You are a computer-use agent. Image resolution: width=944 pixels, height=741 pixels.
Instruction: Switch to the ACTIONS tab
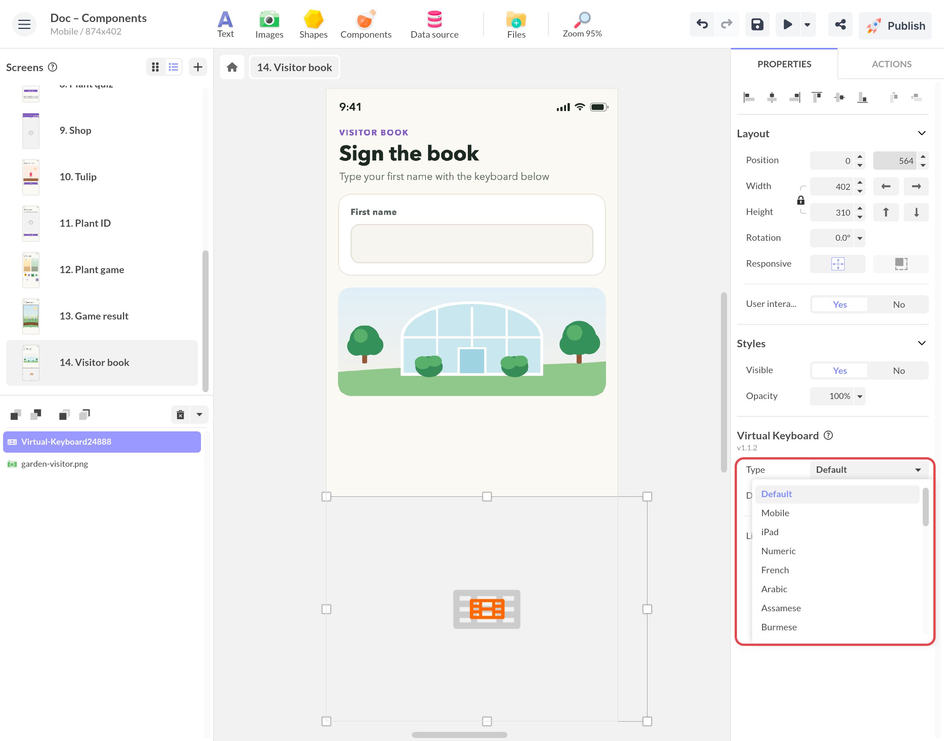[891, 64]
